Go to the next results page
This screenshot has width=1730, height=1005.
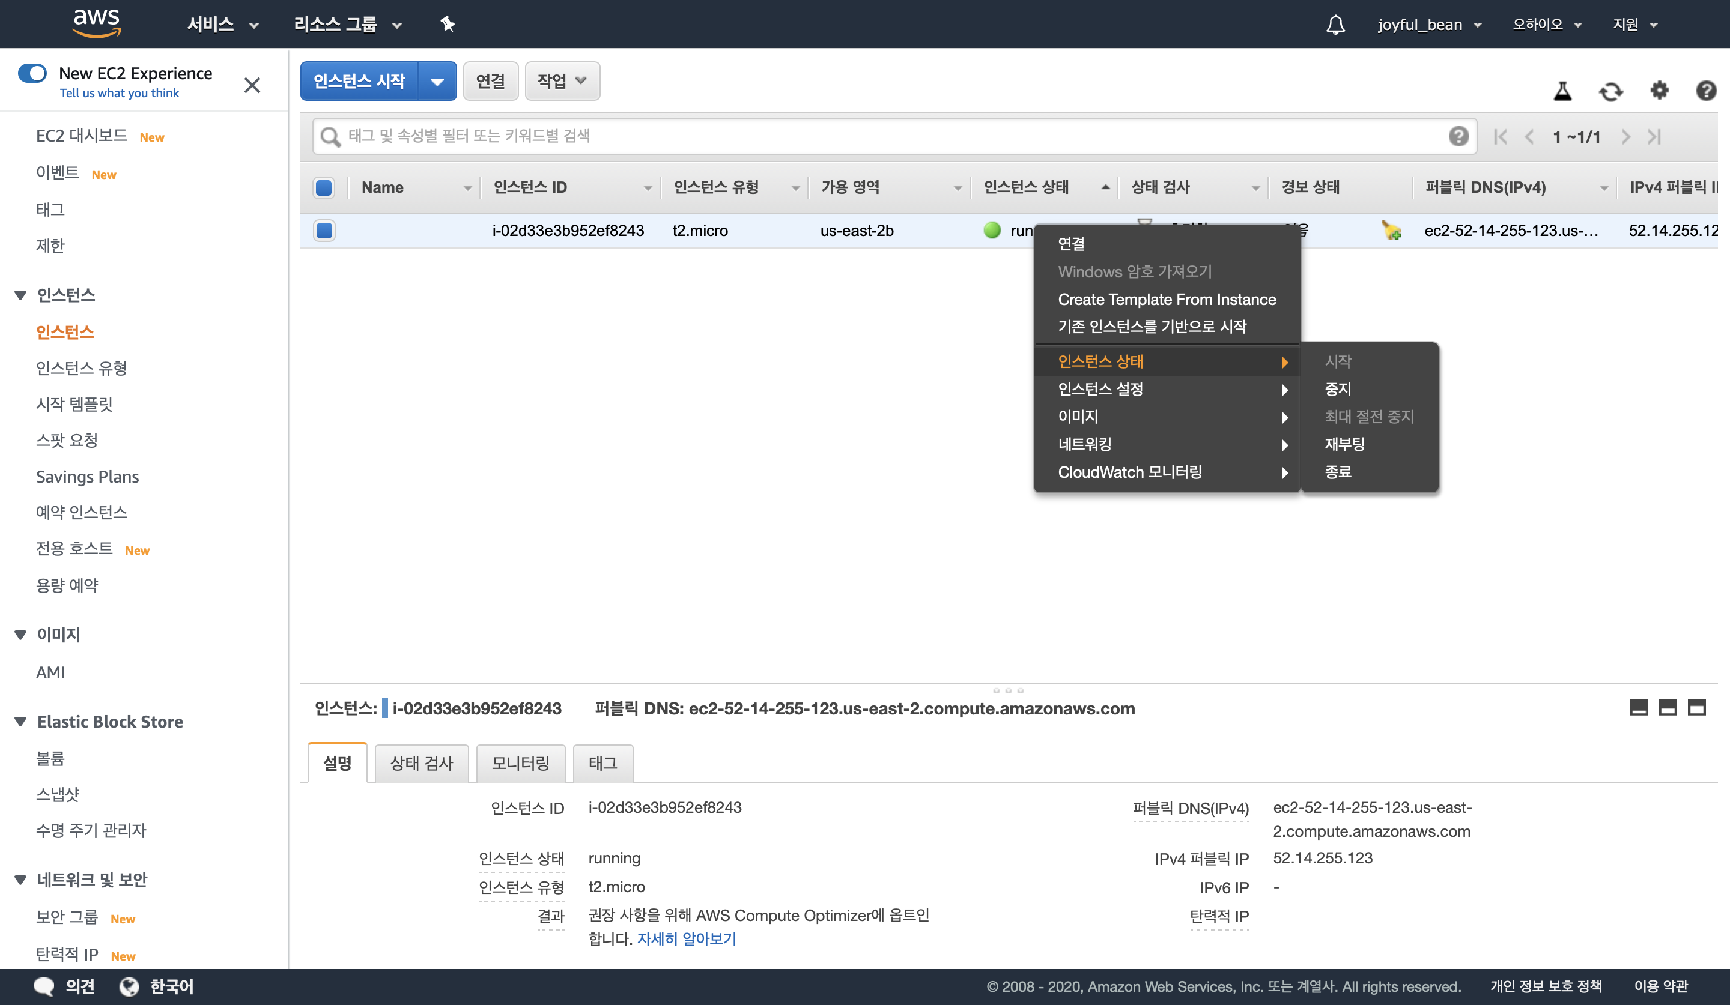pyautogui.click(x=1625, y=136)
